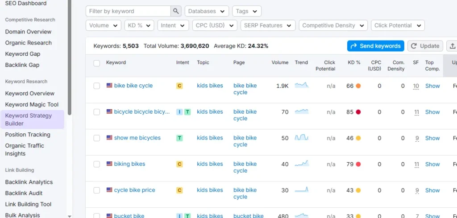The image size is (457, 218).
Task: Open Organic Research in sidebar
Action: pos(28,43)
